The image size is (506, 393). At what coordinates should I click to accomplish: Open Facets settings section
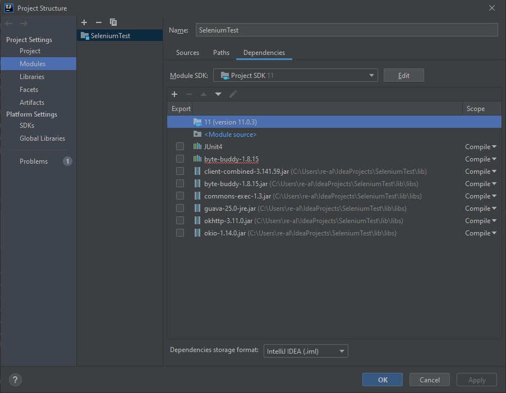(29, 90)
